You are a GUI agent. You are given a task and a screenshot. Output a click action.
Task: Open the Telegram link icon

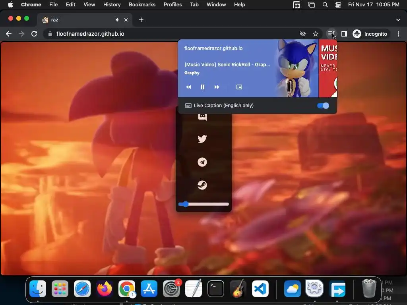click(x=202, y=162)
